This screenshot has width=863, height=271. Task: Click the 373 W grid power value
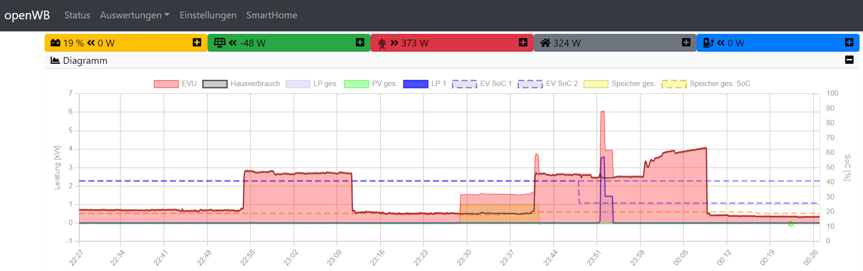pos(415,43)
